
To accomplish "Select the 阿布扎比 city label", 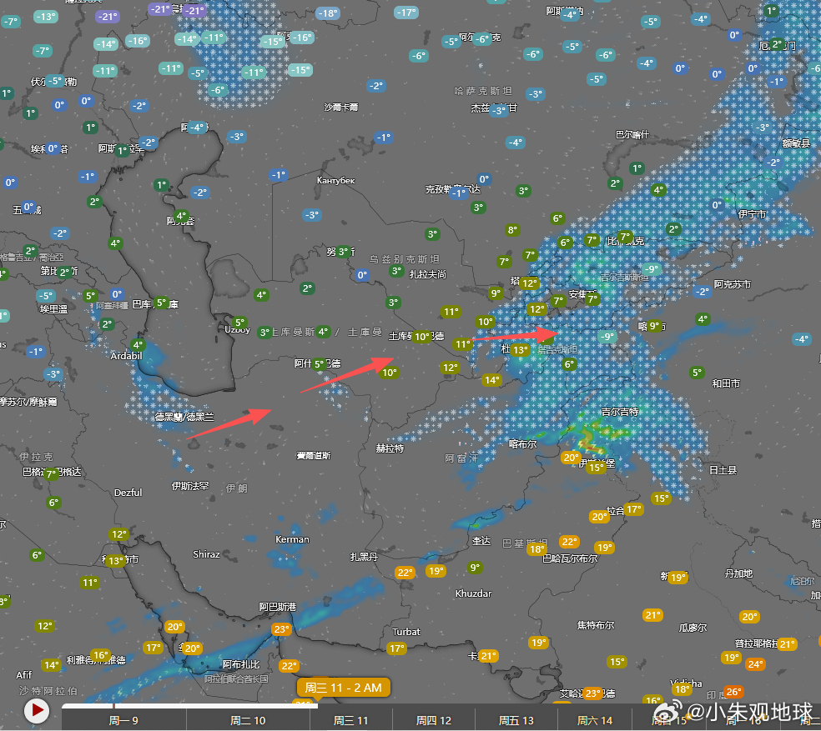I will [241, 664].
